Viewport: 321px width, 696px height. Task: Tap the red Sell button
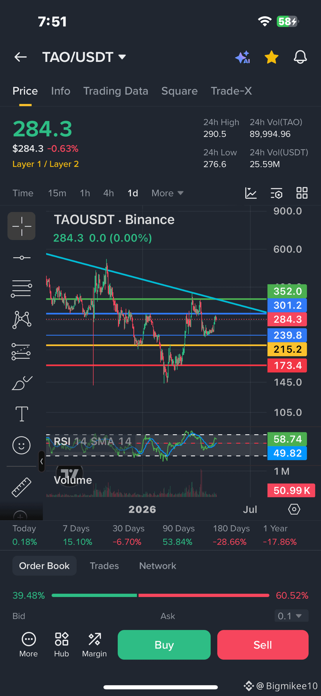[263, 645]
